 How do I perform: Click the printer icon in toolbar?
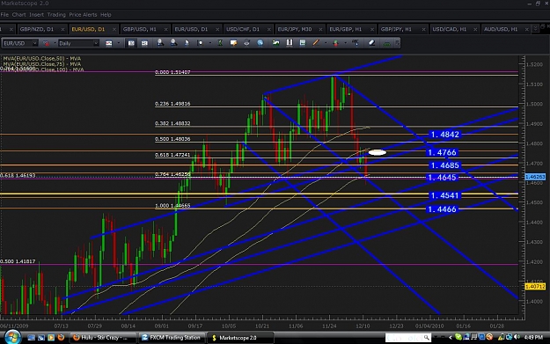point(246,43)
